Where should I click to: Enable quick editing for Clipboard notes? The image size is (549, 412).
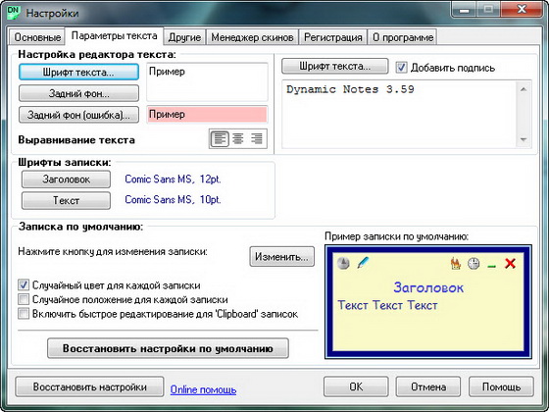coord(24,313)
